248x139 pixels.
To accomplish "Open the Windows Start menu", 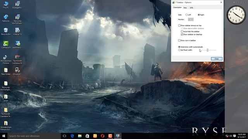I will (x=3, y=136).
